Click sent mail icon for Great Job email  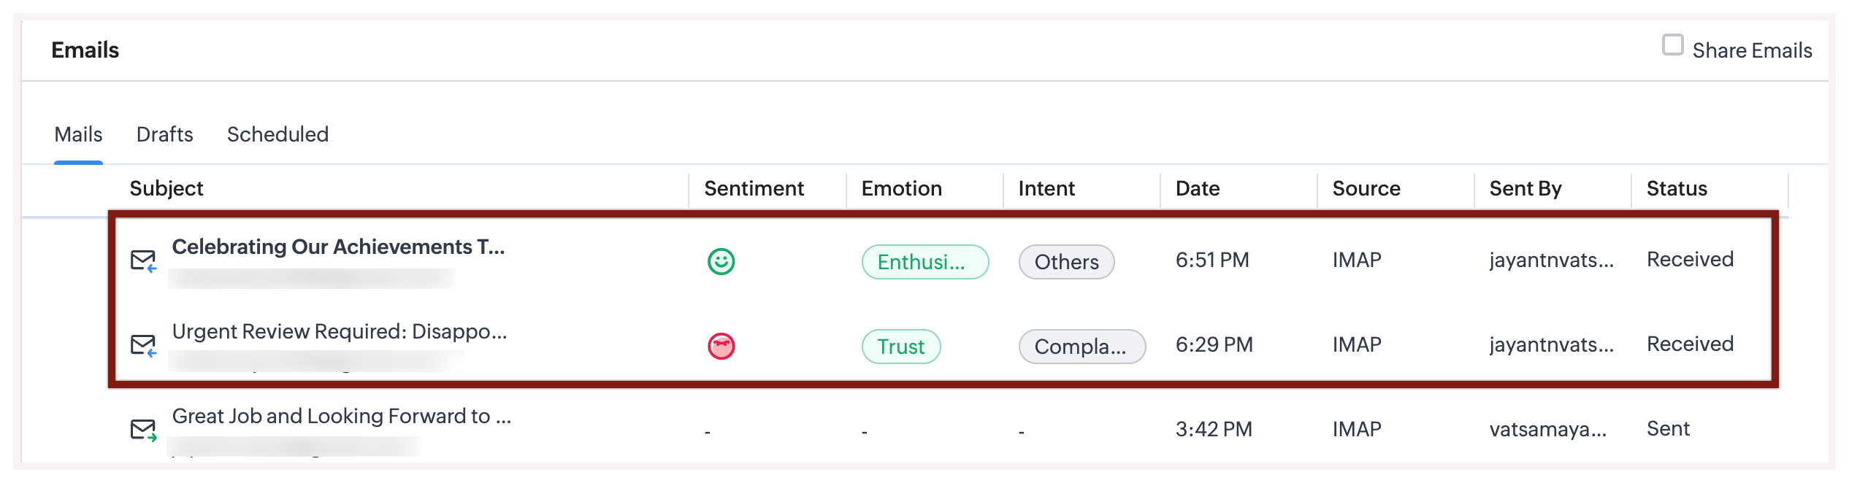click(x=143, y=430)
